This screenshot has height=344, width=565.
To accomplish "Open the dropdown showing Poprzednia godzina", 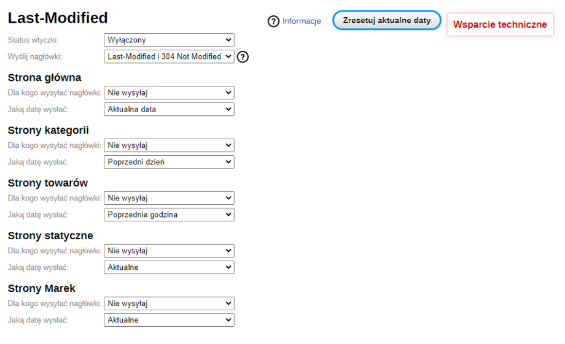I will pyautogui.click(x=169, y=215).
